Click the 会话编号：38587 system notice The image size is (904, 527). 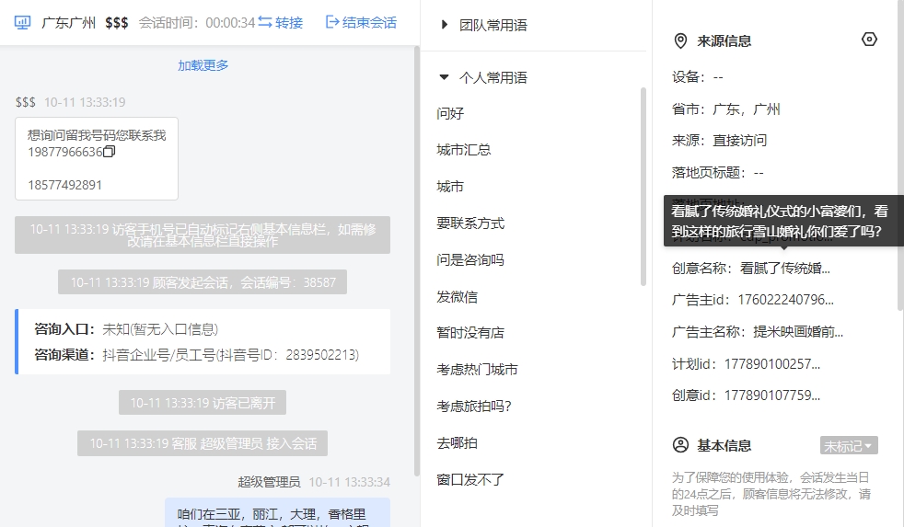click(x=203, y=282)
